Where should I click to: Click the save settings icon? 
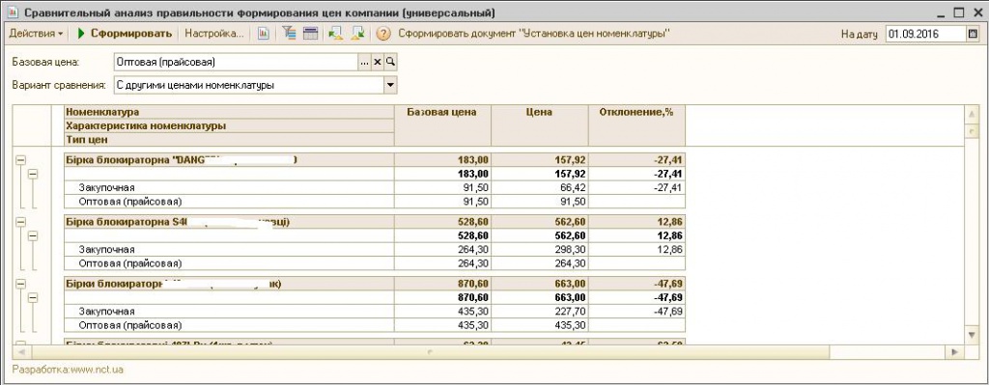[x=357, y=34]
